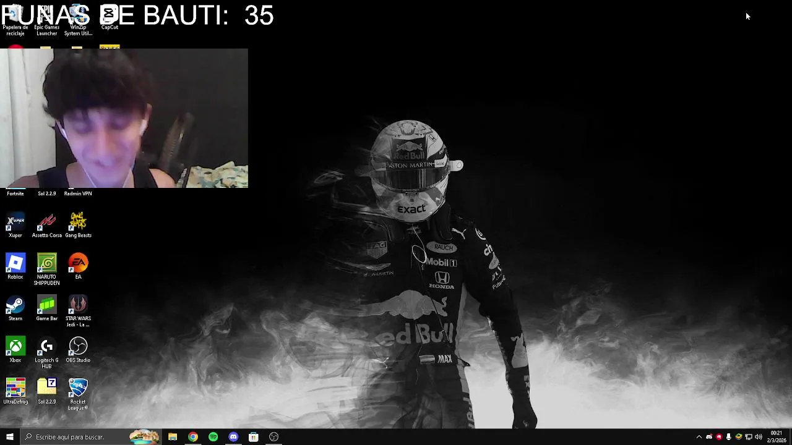Open the clock and date flyout
The height and width of the screenshot is (445, 792).
click(777, 437)
